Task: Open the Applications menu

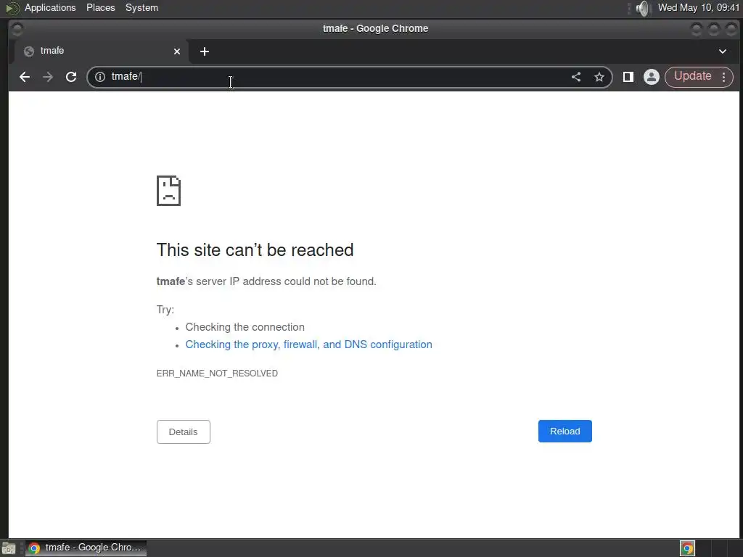Action: 50,7
